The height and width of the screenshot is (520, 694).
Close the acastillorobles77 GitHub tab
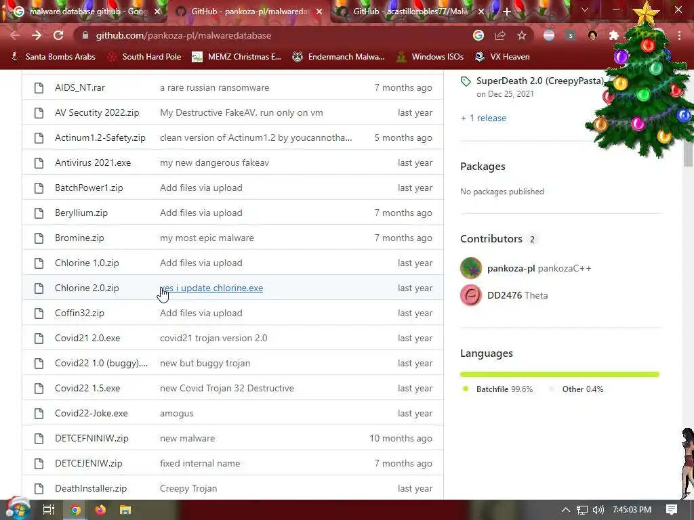click(481, 12)
